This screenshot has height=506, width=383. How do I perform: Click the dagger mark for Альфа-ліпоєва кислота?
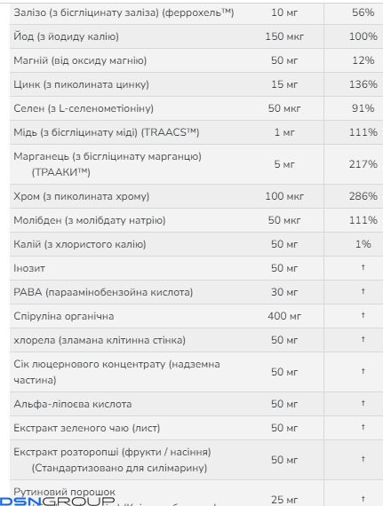pos(363,403)
